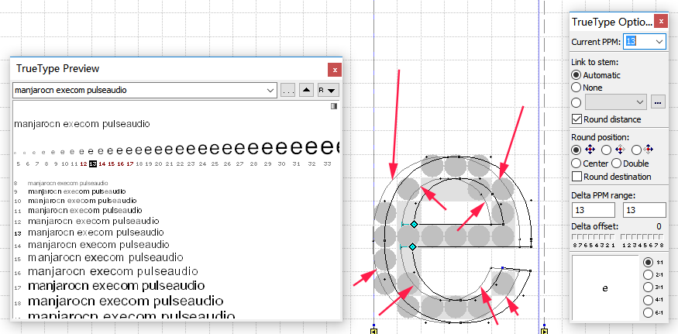The width and height of the screenshot is (678, 334).
Task: Select Center round position
Action: pyautogui.click(x=576, y=164)
